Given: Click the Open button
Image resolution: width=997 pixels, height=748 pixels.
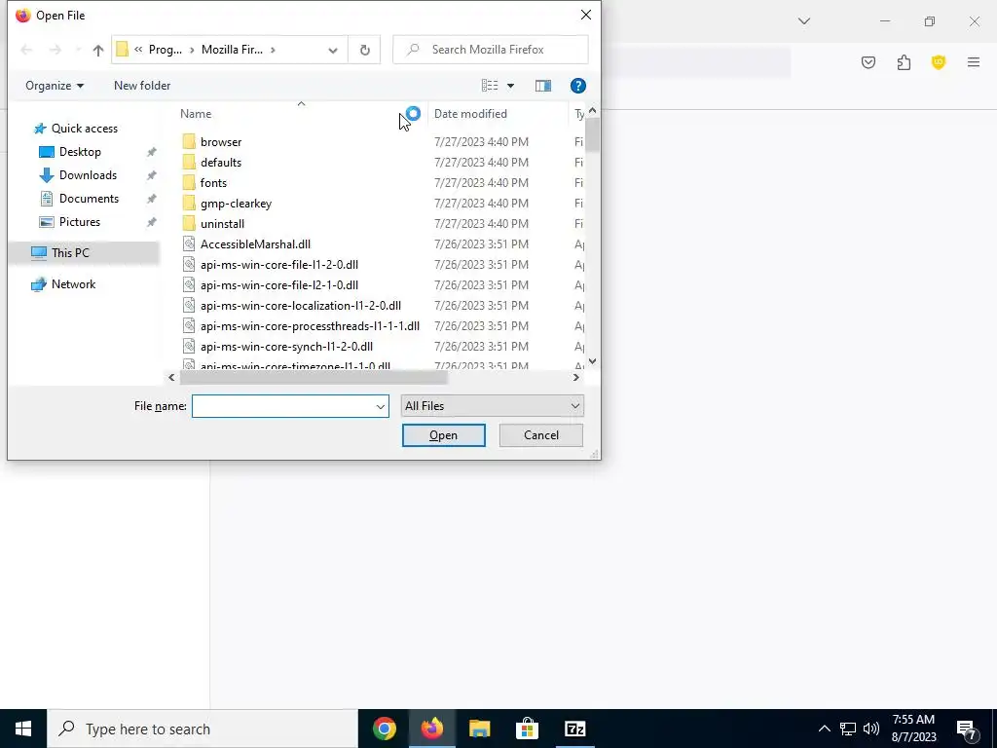Looking at the screenshot, I should (443, 435).
